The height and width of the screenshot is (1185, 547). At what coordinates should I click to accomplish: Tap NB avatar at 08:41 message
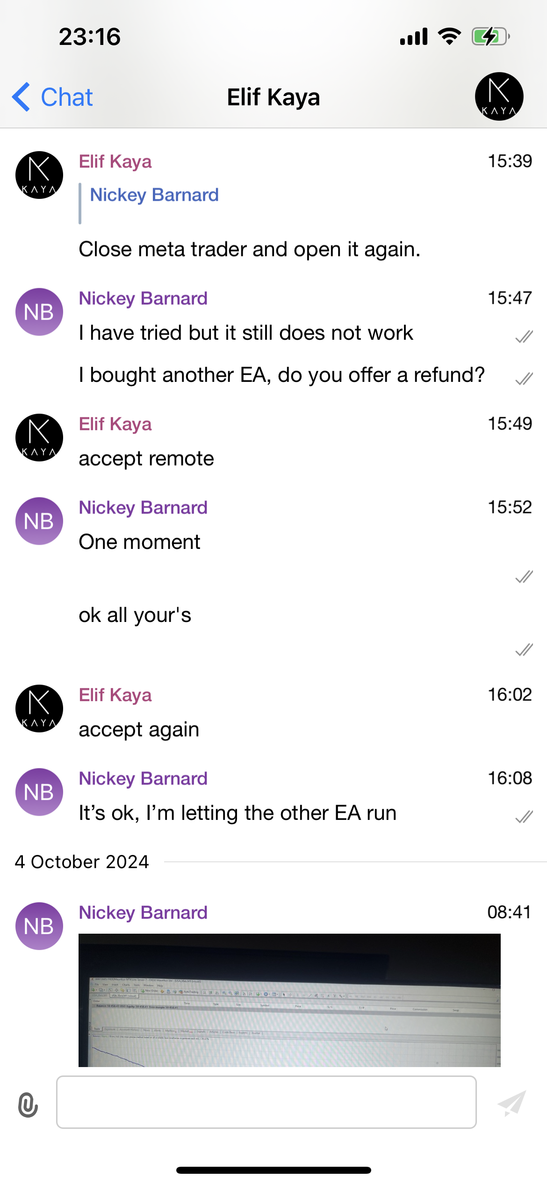(39, 926)
